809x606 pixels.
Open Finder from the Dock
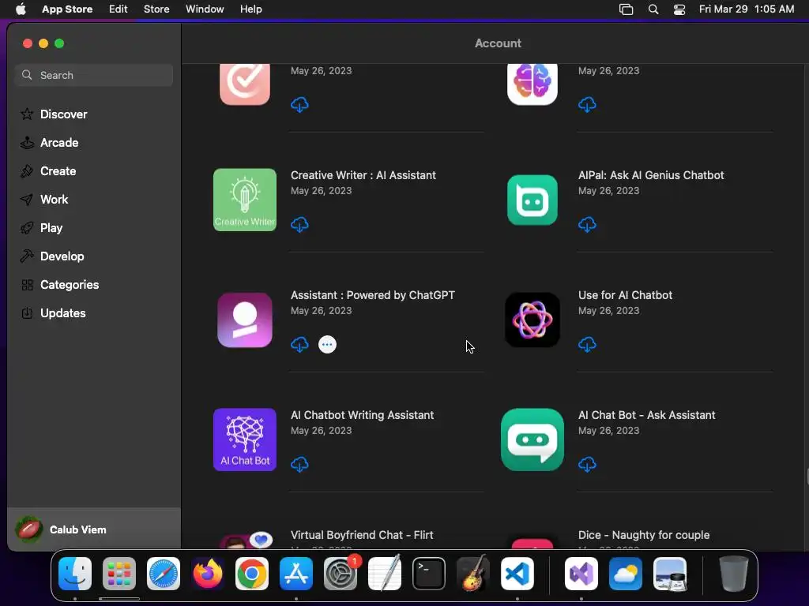coord(75,574)
